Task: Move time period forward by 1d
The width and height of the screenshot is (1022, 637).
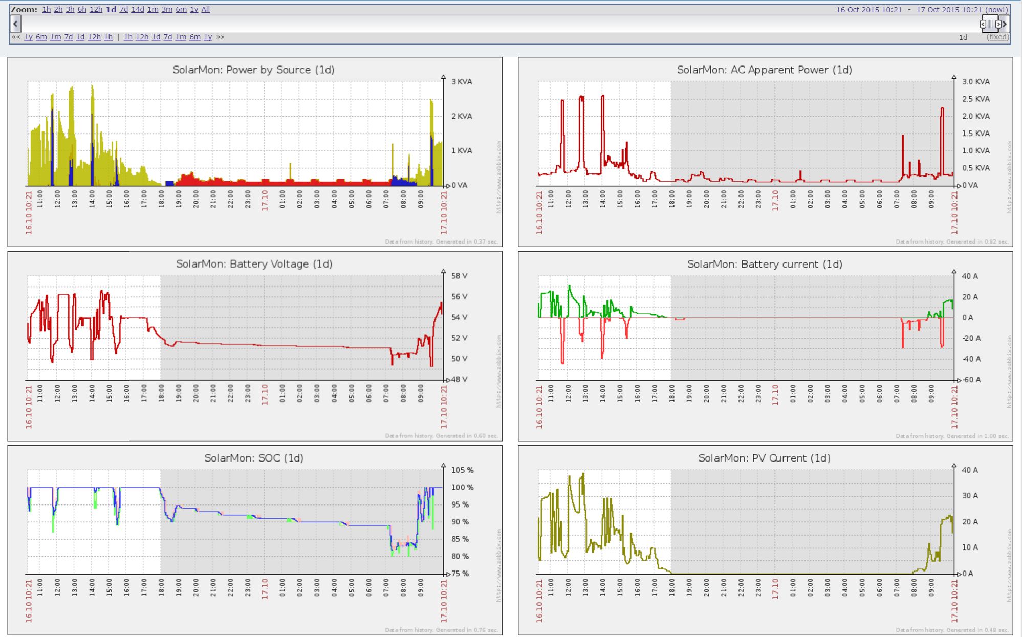Action: (156, 37)
